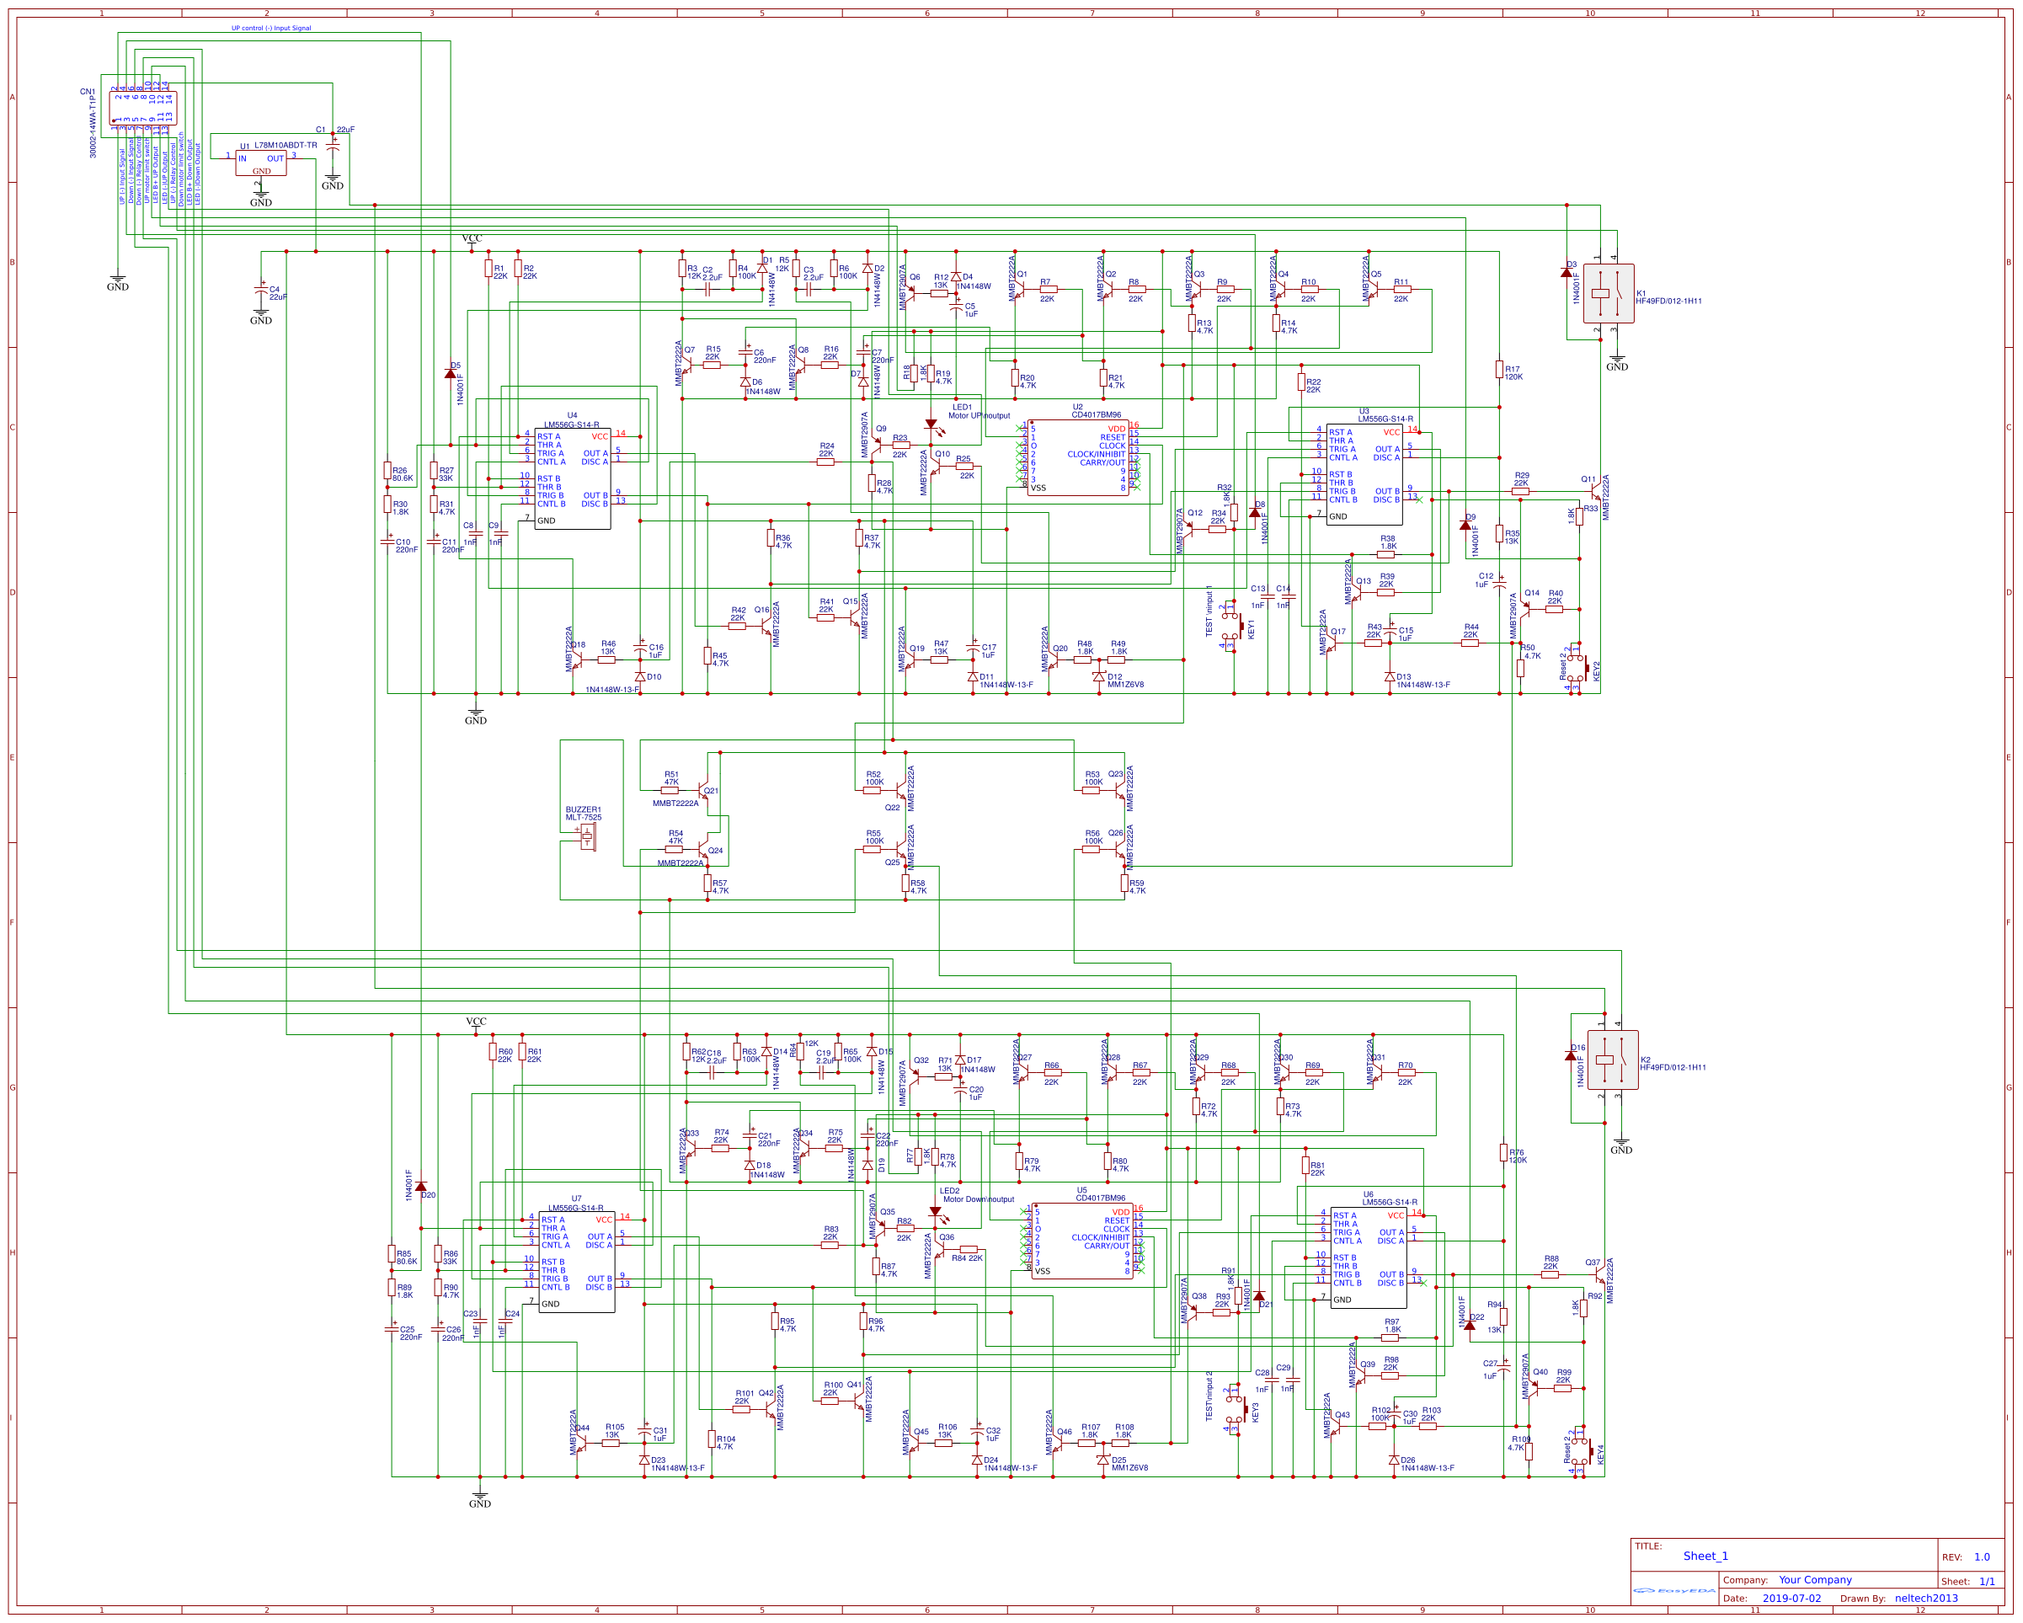Click the LED2 Motor Down output symbol

[x=936, y=1212]
